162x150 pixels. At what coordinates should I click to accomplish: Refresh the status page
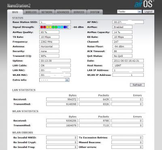click(x=137, y=85)
